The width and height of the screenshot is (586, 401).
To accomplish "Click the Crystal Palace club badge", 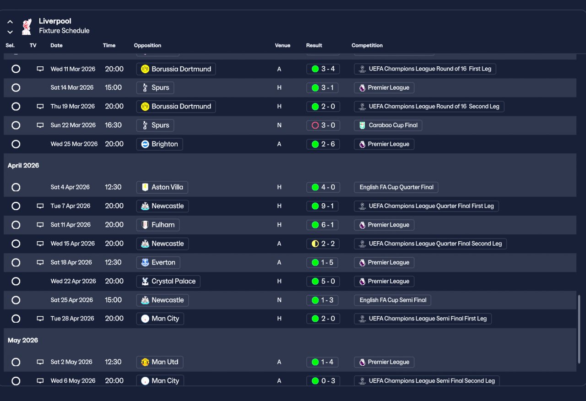I will [145, 282].
